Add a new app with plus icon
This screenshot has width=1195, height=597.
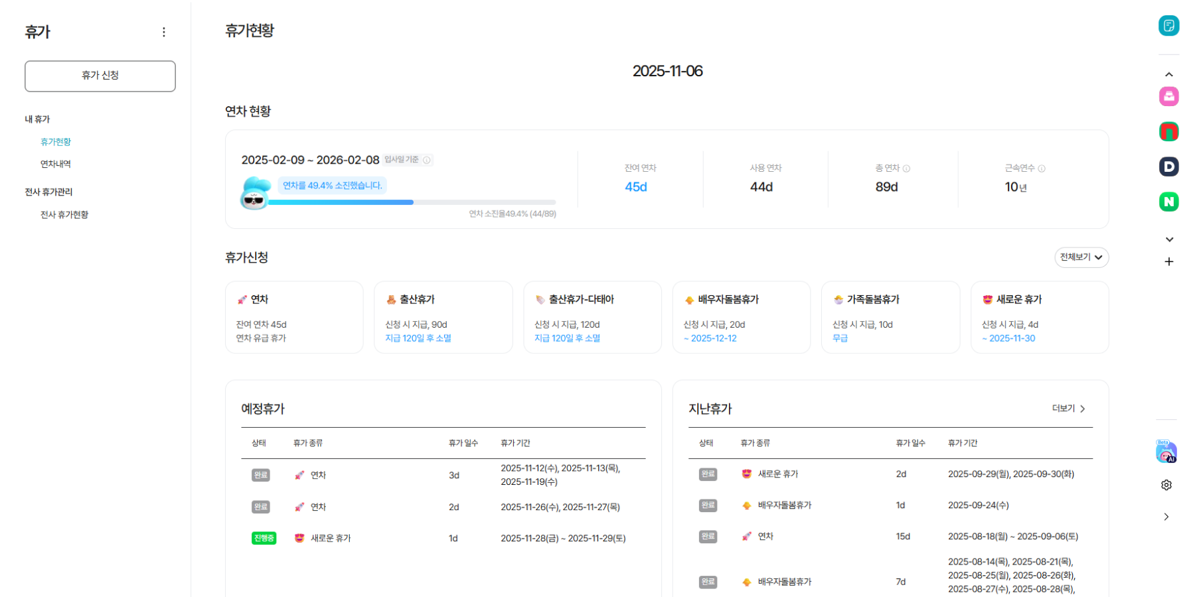point(1169,262)
